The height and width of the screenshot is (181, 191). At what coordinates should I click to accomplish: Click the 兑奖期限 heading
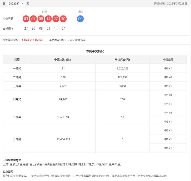pos(9,172)
